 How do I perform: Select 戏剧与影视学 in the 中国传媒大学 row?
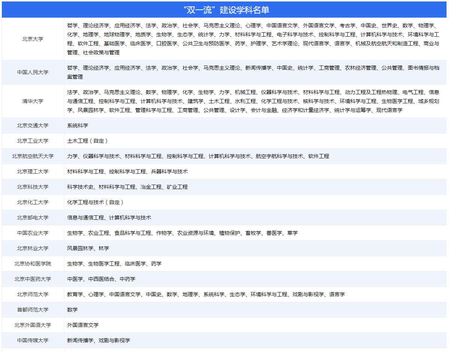tap(115, 340)
